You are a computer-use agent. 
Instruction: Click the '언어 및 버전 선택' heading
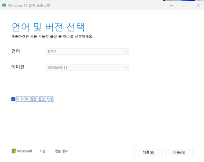pos(48,27)
